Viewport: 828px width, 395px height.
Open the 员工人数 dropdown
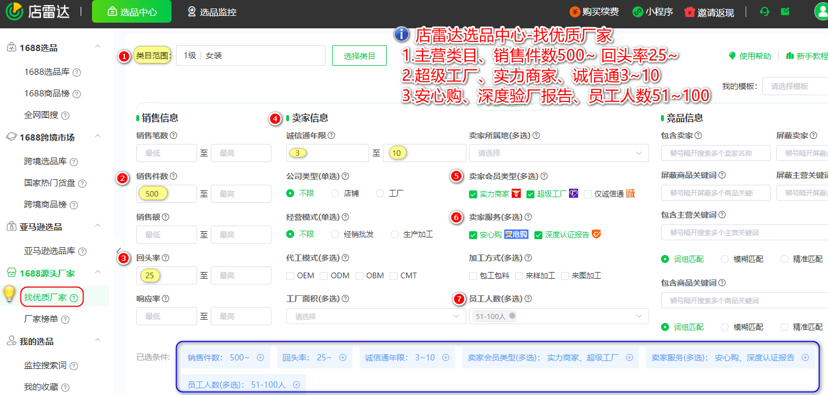pyautogui.click(x=559, y=316)
